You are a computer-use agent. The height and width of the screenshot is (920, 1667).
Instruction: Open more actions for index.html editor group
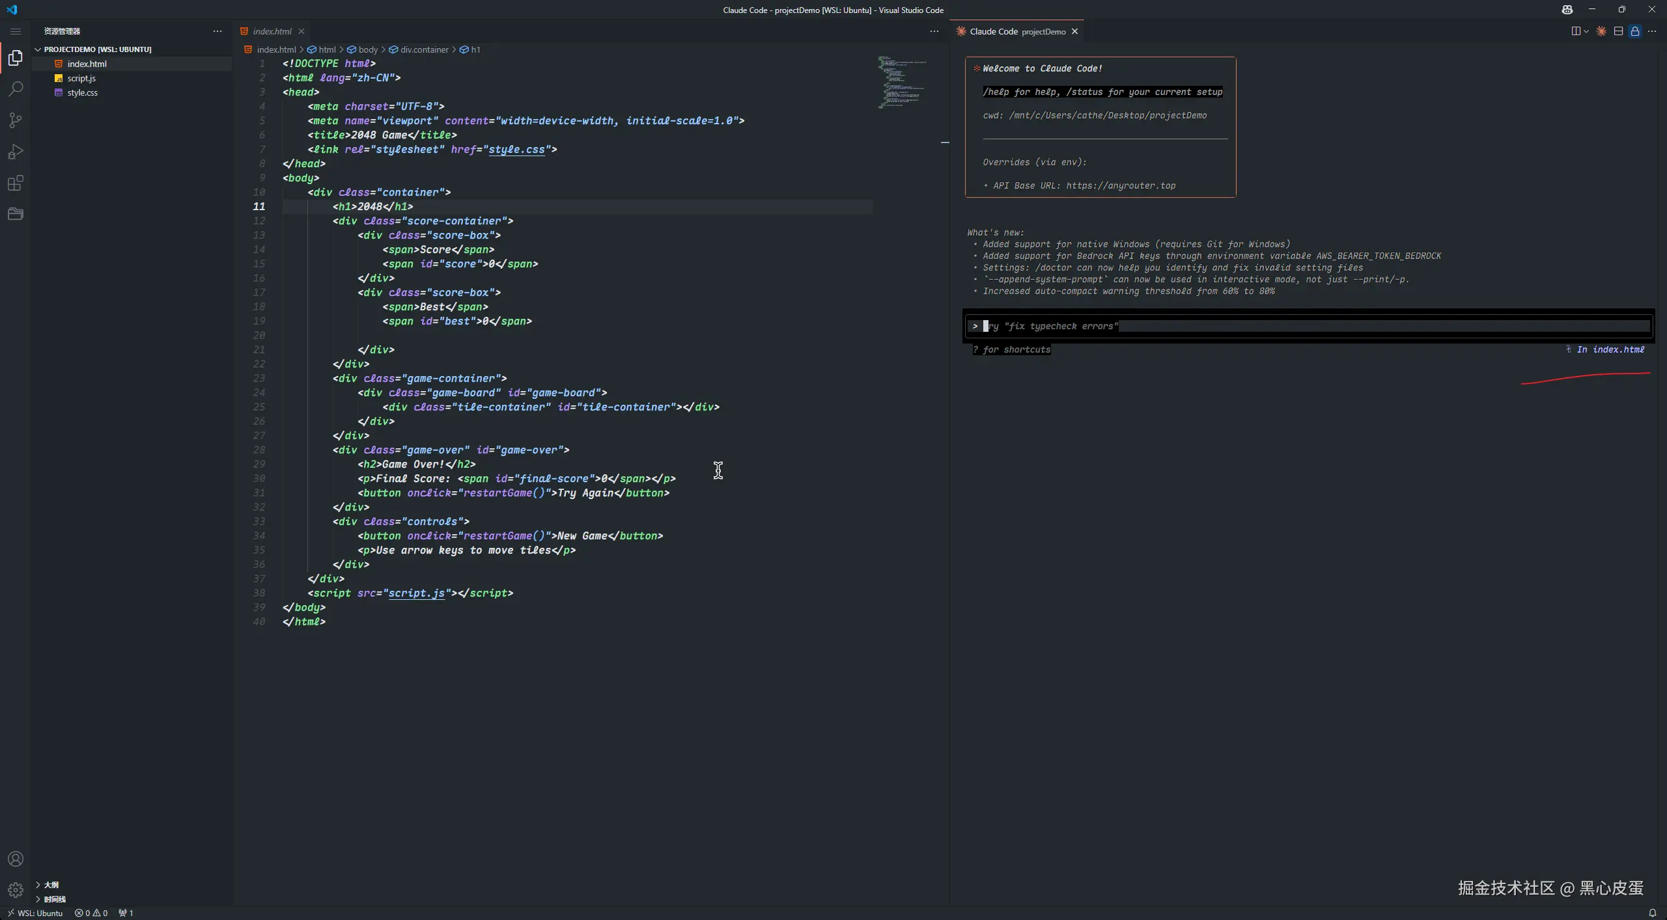pos(934,31)
